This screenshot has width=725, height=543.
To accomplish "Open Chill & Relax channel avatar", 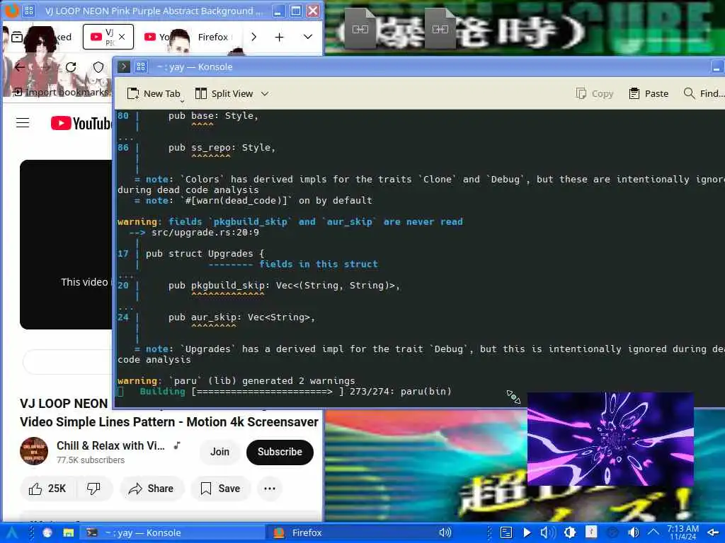I will [x=34, y=451].
